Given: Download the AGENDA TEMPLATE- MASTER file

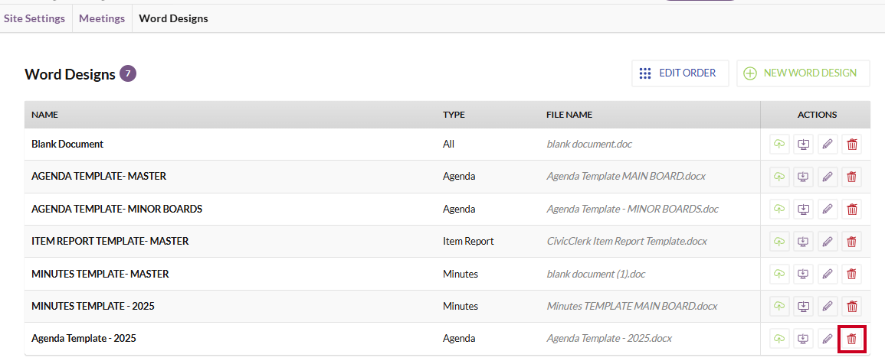Looking at the screenshot, I should pyautogui.click(x=803, y=177).
